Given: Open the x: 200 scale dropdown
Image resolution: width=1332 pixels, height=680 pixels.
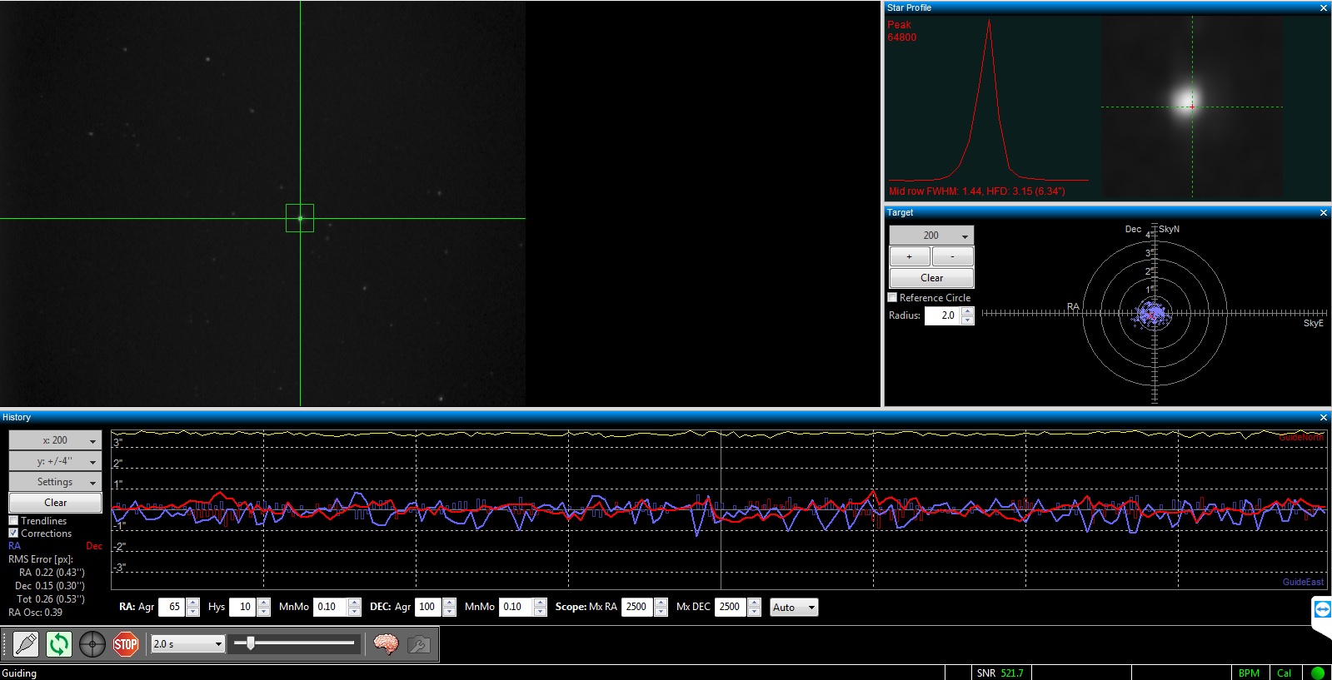Looking at the screenshot, I should coord(55,440).
